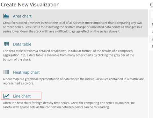Click the Create New Visualization heading
153x118 pixels.
pos(30,5)
